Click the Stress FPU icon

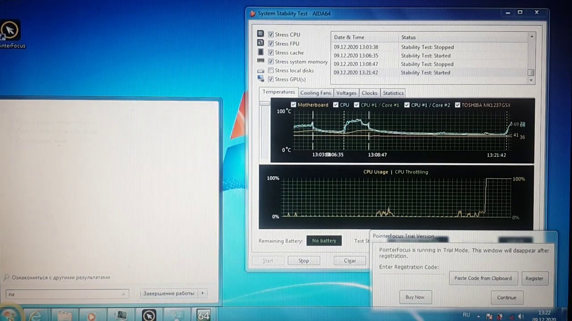coord(261,43)
